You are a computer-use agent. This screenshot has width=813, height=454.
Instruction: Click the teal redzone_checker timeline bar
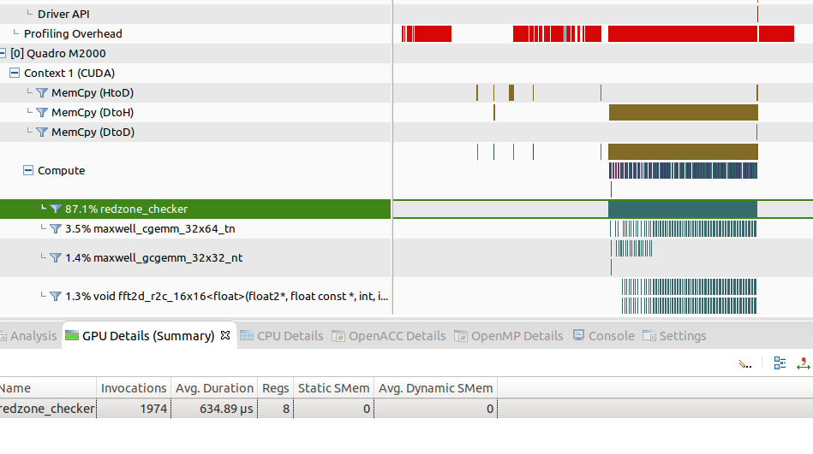(682, 209)
